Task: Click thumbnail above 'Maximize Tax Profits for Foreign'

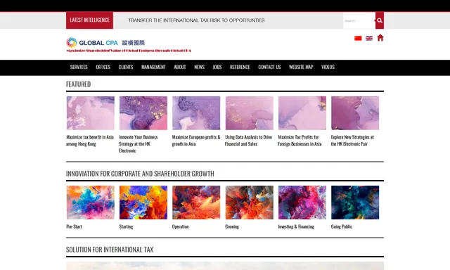Action: point(302,113)
